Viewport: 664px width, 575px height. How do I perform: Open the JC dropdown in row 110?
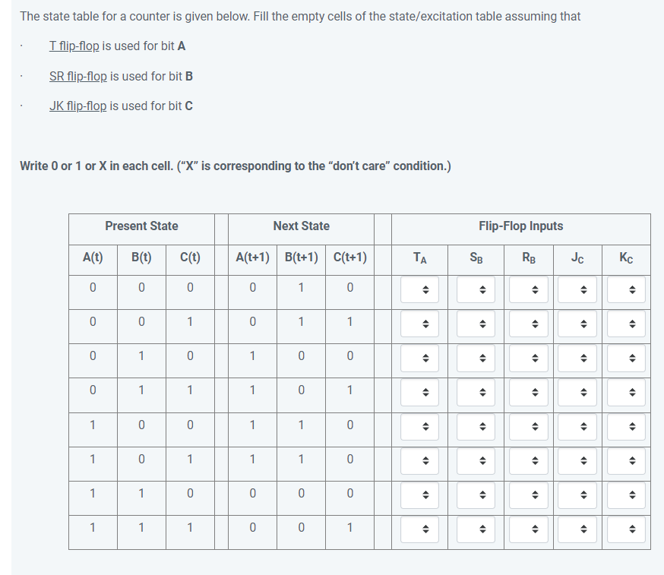pos(577,494)
